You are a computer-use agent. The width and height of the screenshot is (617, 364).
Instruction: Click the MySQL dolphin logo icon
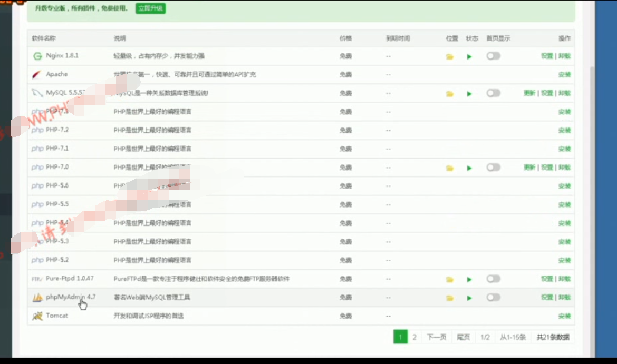(x=37, y=93)
